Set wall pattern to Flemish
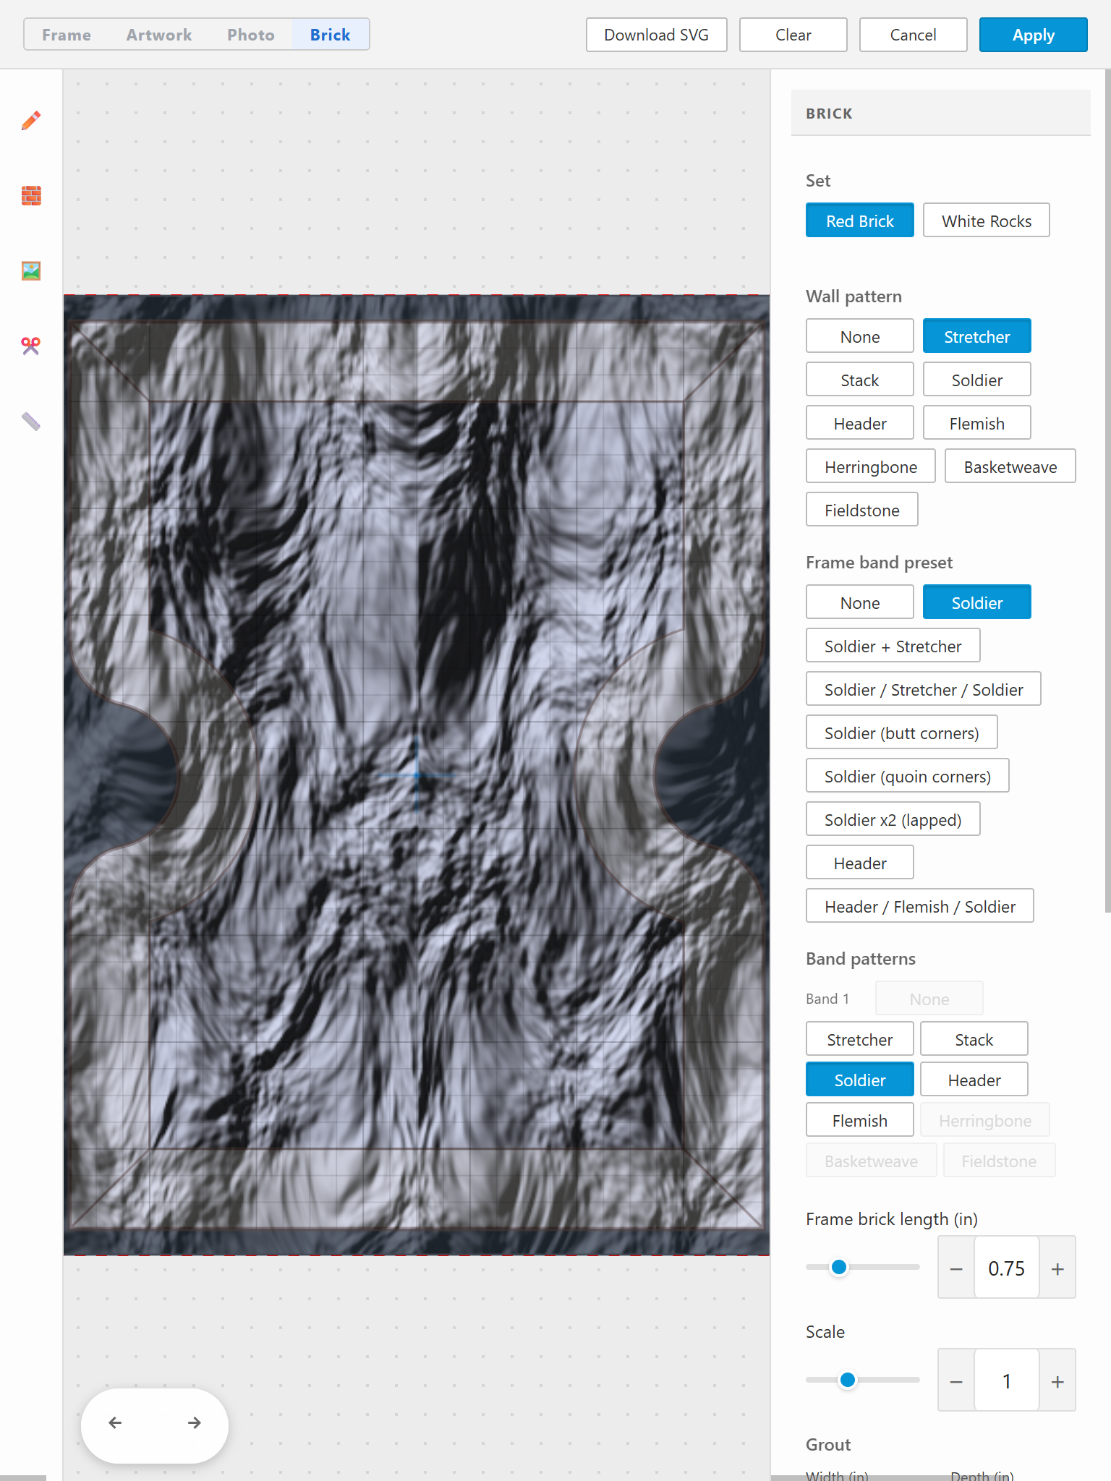 pos(977,423)
